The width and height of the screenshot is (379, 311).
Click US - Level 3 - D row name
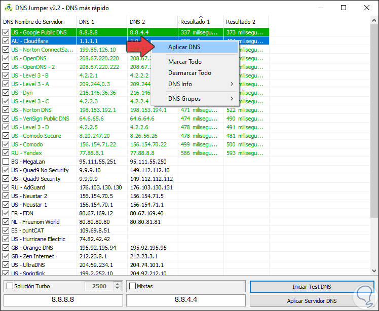pos(30,127)
